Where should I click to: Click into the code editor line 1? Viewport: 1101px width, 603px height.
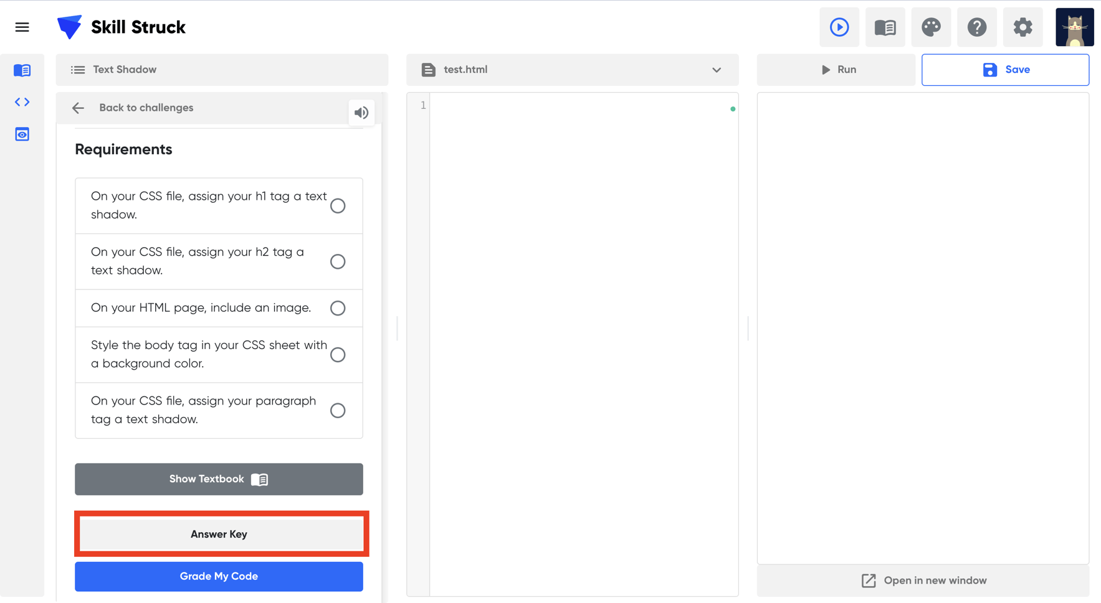click(579, 106)
